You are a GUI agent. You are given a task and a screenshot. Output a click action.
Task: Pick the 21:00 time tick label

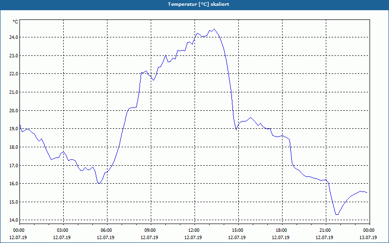click(x=326, y=230)
